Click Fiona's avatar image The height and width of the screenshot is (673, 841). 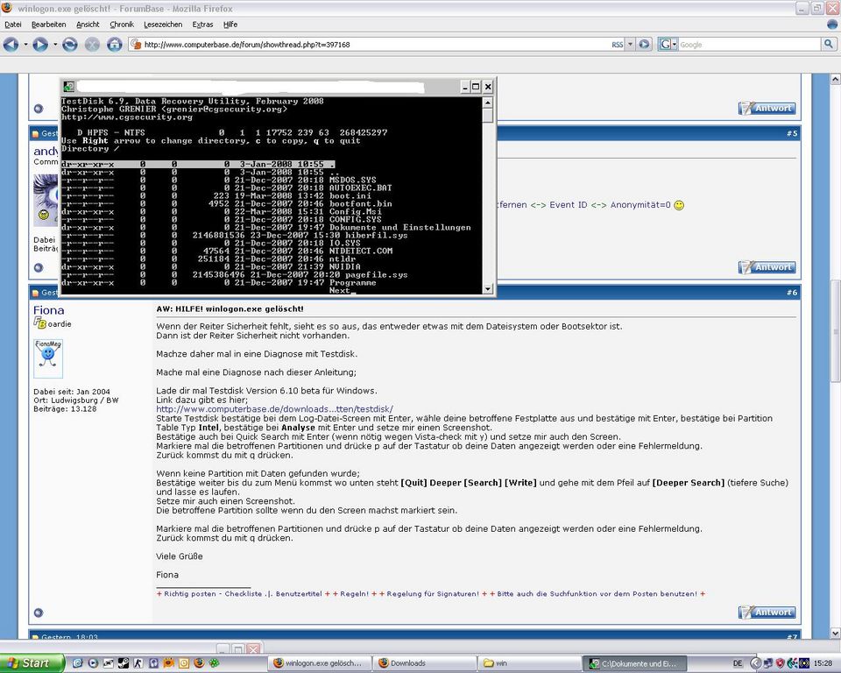(47, 358)
